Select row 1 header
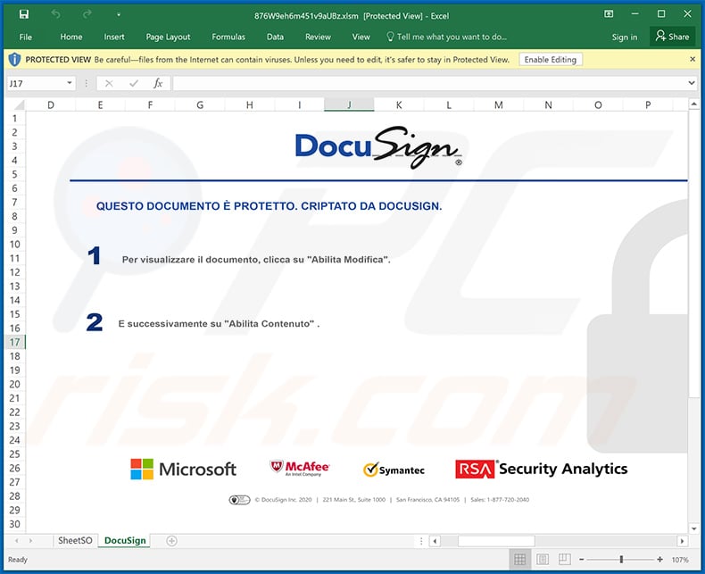The width and height of the screenshot is (705, 574). [x=15, y=119]
